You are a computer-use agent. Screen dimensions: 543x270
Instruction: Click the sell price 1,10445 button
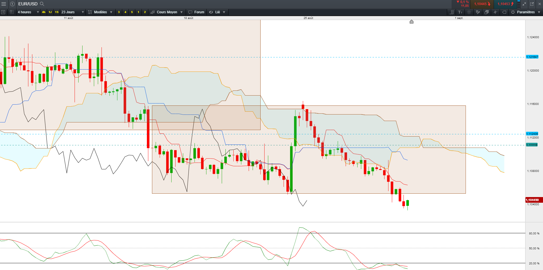[482, 4]
